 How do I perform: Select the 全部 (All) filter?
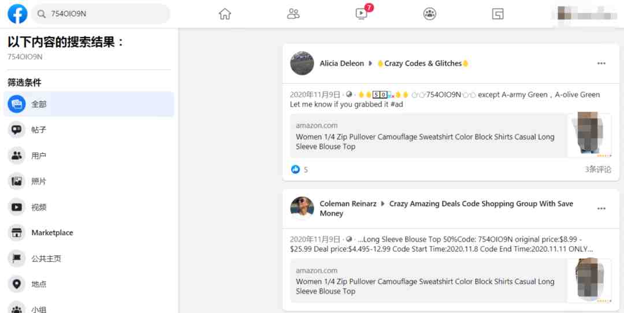pos(89,104)
